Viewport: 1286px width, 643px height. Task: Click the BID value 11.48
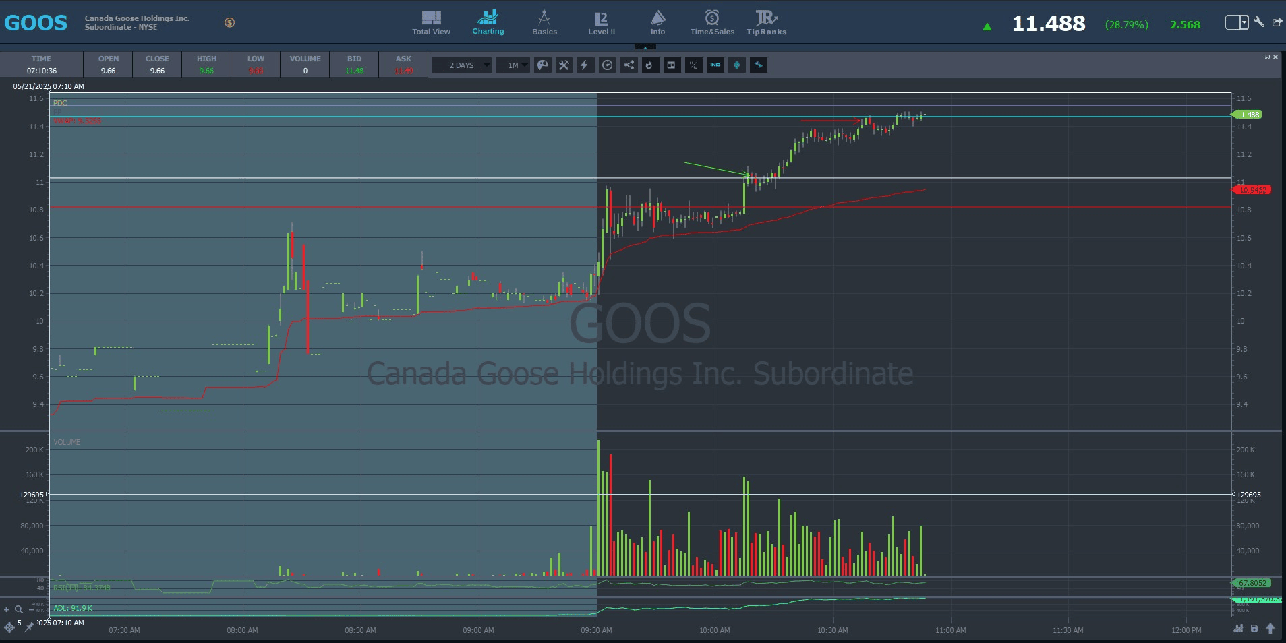point(354,71)
